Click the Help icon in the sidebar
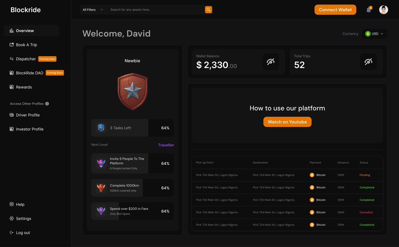Viewport: 399px width, 247px height. [x=12, y=205]
